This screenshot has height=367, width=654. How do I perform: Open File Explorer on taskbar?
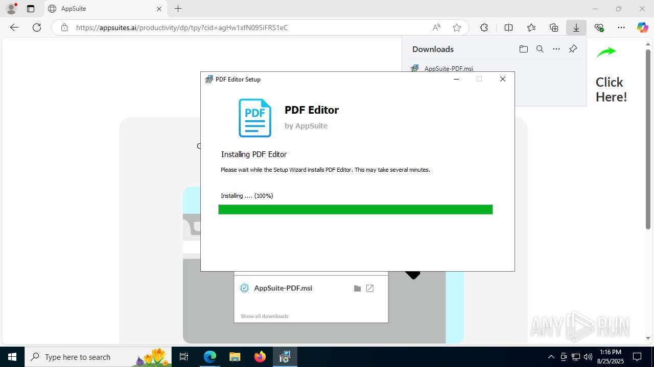pos(235,357)
